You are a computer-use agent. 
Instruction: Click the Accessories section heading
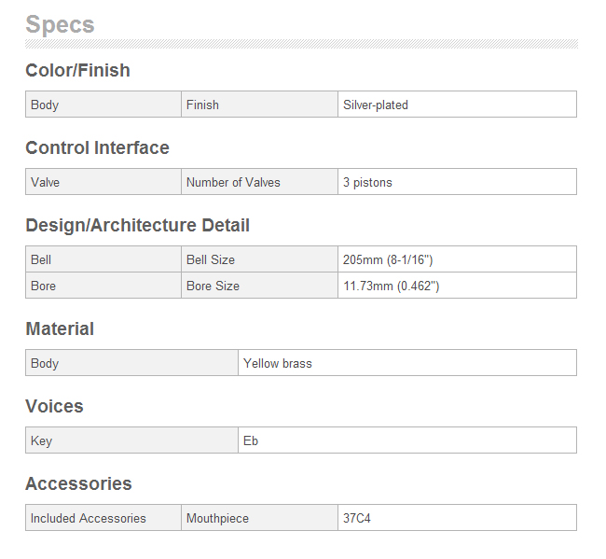pos(79,484)
